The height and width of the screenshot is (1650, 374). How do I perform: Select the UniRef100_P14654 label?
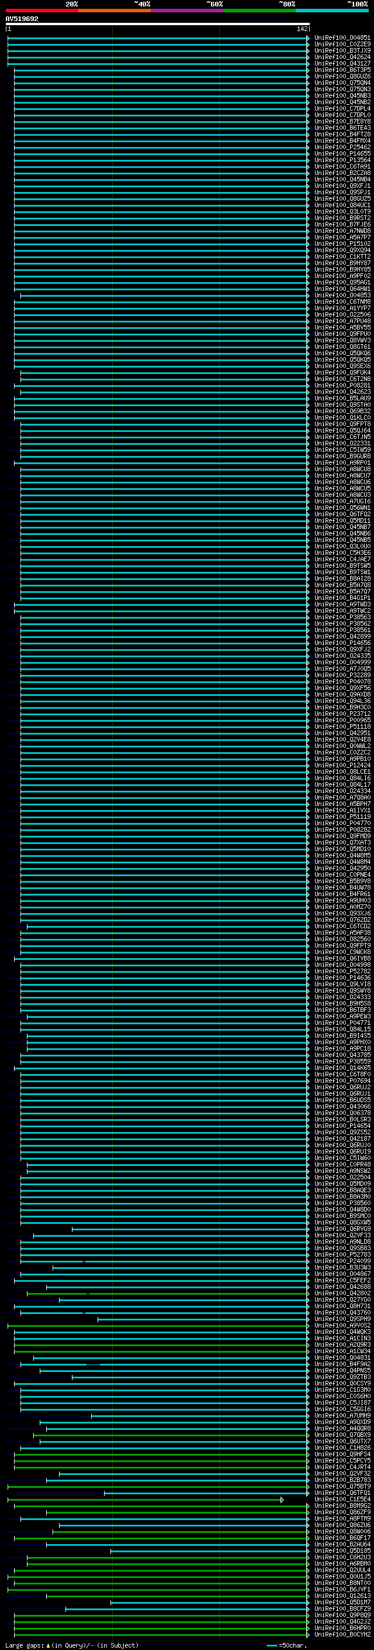tap(342, 1126)
